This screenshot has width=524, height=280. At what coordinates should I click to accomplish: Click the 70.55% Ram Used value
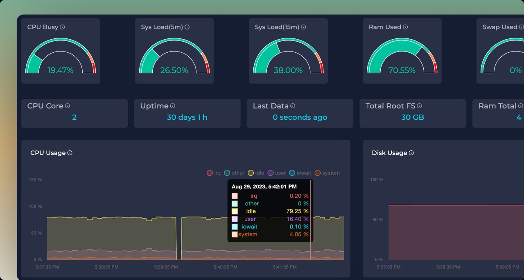pos(402,70)
